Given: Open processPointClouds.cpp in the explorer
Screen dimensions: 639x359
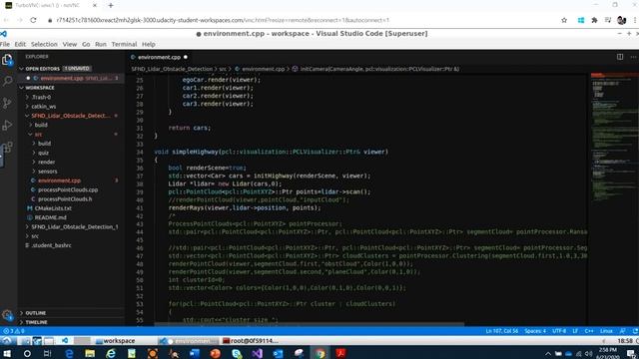Looking at the screenshot, I should [68, 189].
